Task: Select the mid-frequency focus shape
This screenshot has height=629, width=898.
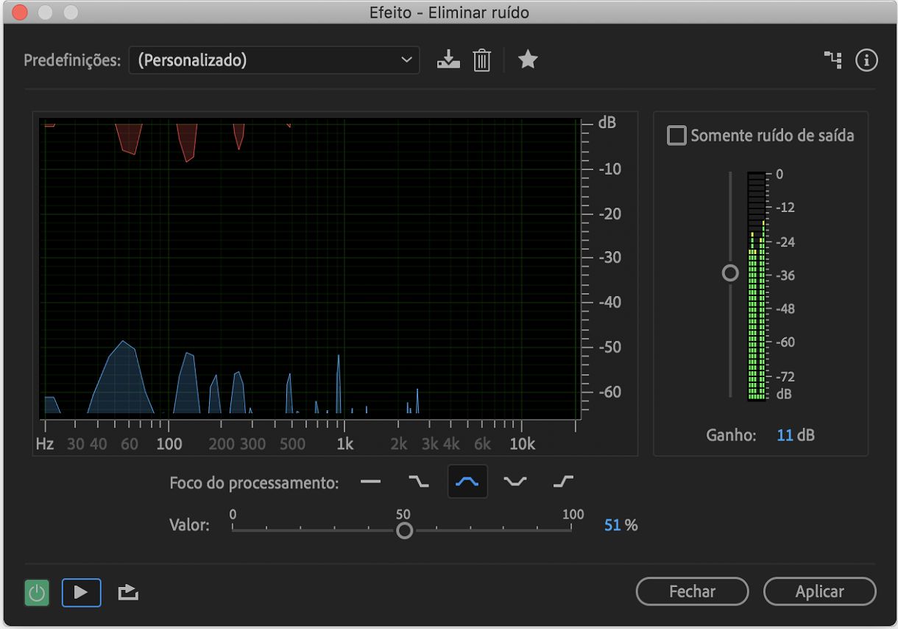Action: click(x=467, y=482)
